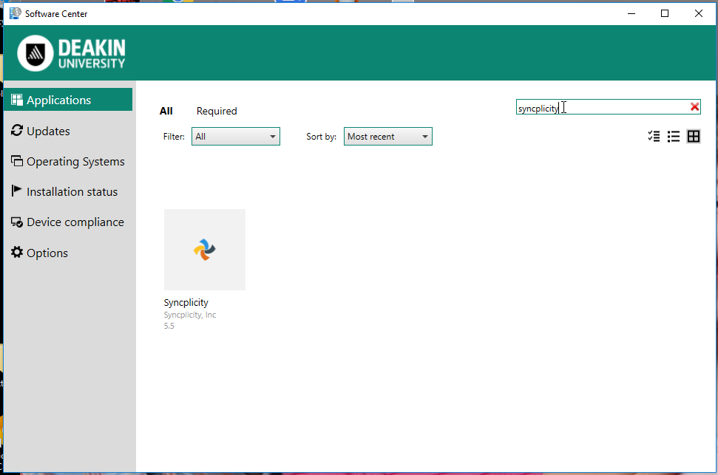
Task: Clear the search with red X
Action: (x=694, y=107)
